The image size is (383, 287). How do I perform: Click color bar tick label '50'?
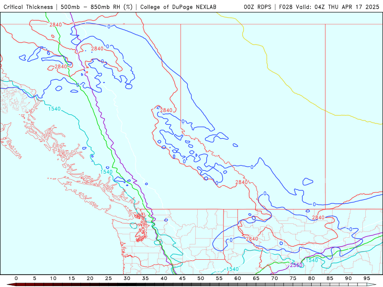click(201, 278)
